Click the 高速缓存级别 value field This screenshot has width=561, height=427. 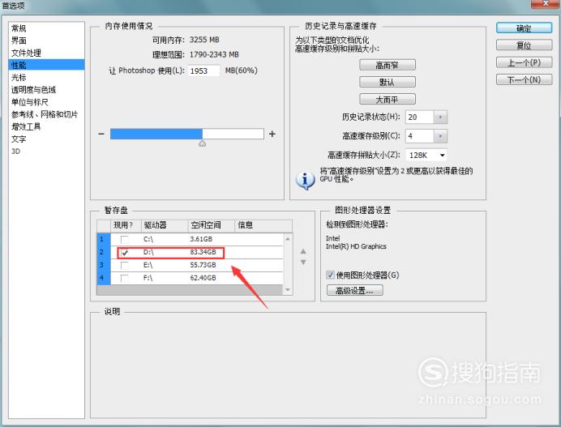[x=420, y=136]
